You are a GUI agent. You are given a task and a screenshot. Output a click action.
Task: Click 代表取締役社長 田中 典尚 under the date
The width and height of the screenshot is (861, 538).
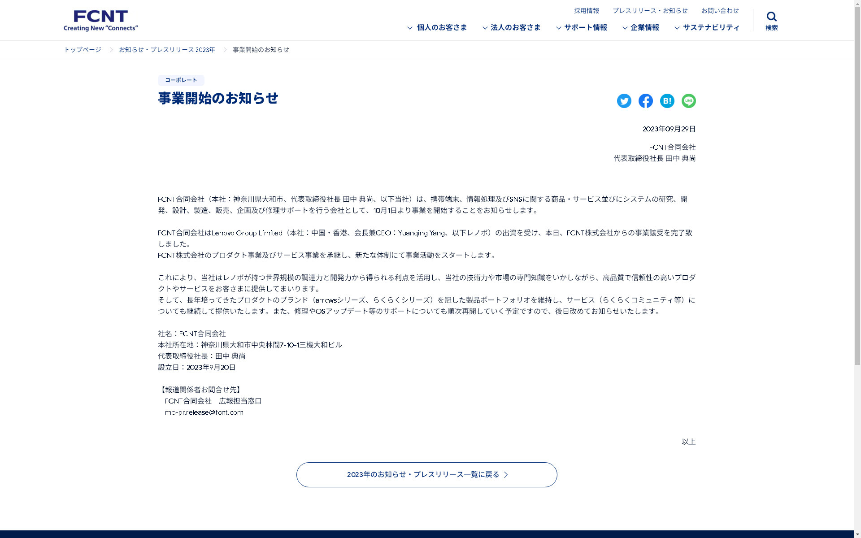click(654, 159)
